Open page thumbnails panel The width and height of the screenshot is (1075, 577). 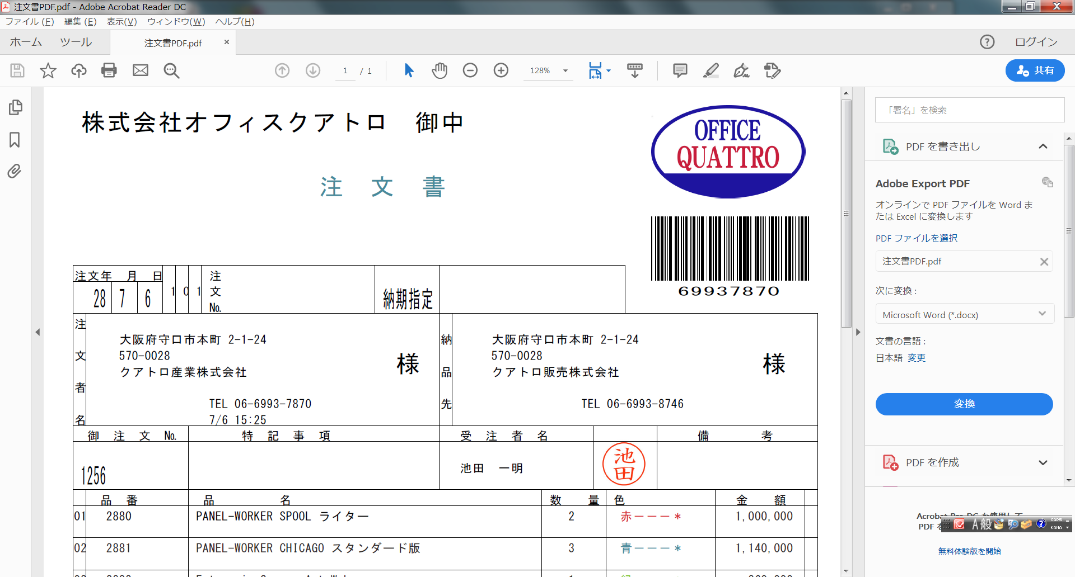(x=15, y=107)
